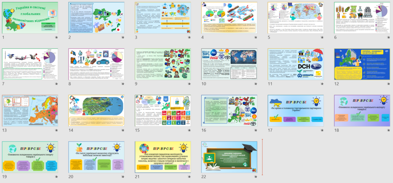Click the transition star icon under slide 2
Viewport: 393px width, 183px height.
point(123,38)
